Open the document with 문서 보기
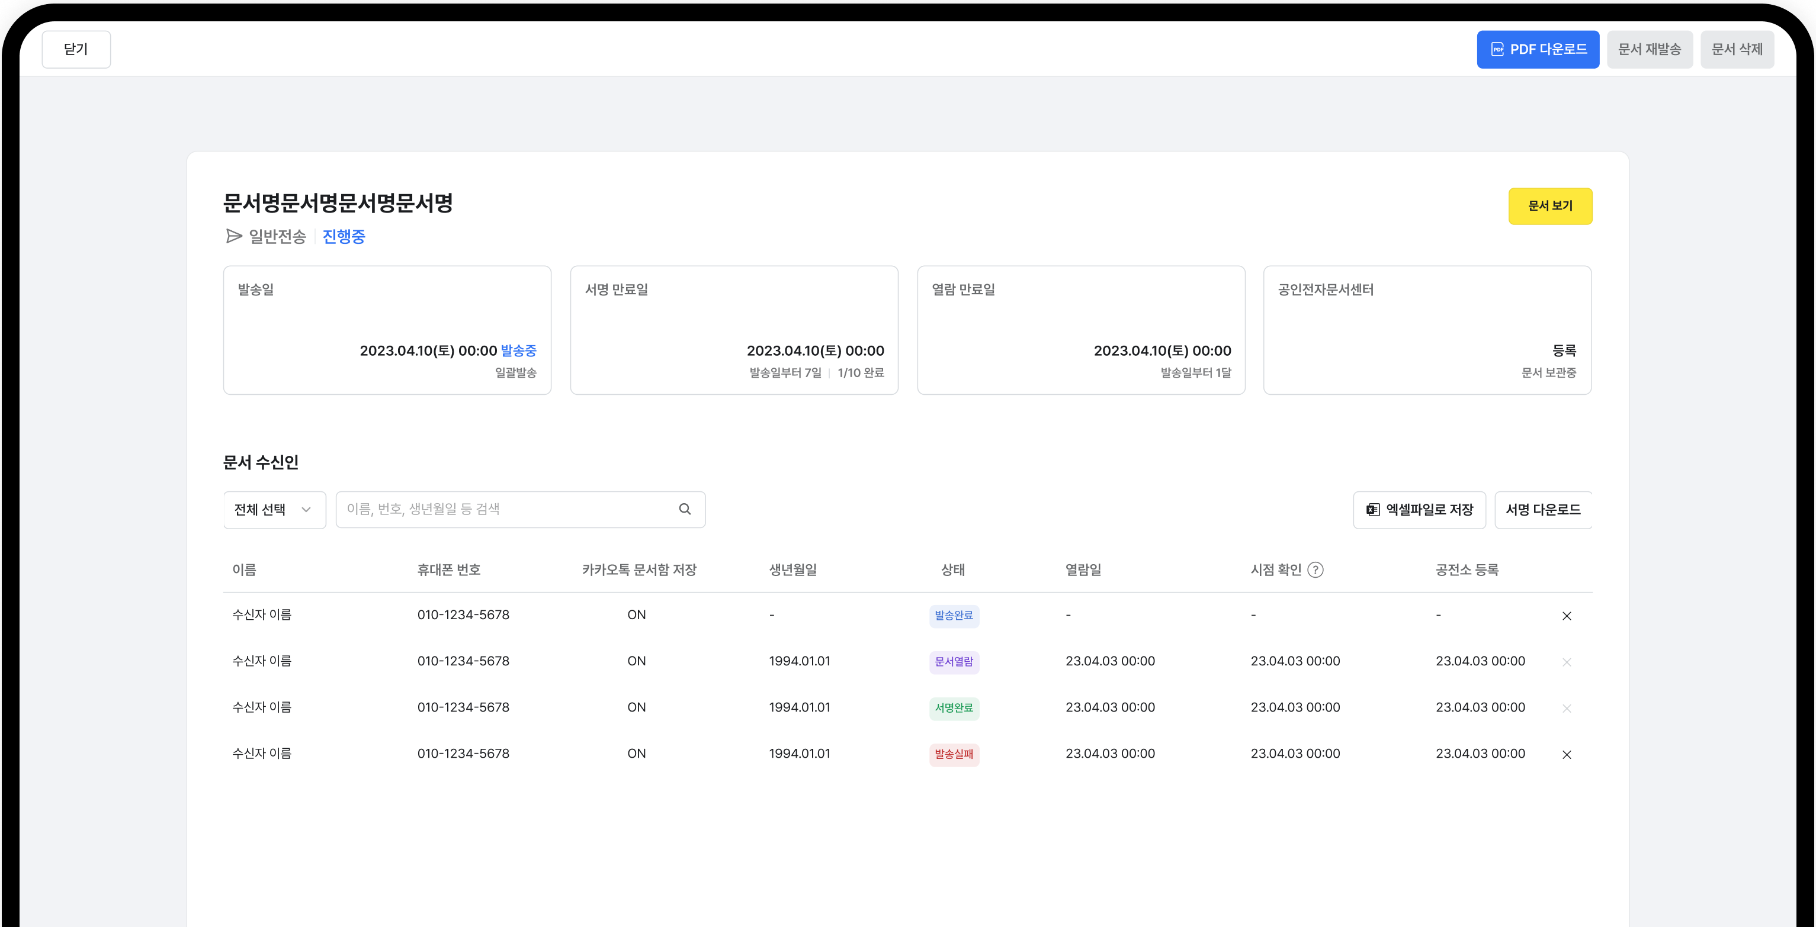 pos(1550,205)
